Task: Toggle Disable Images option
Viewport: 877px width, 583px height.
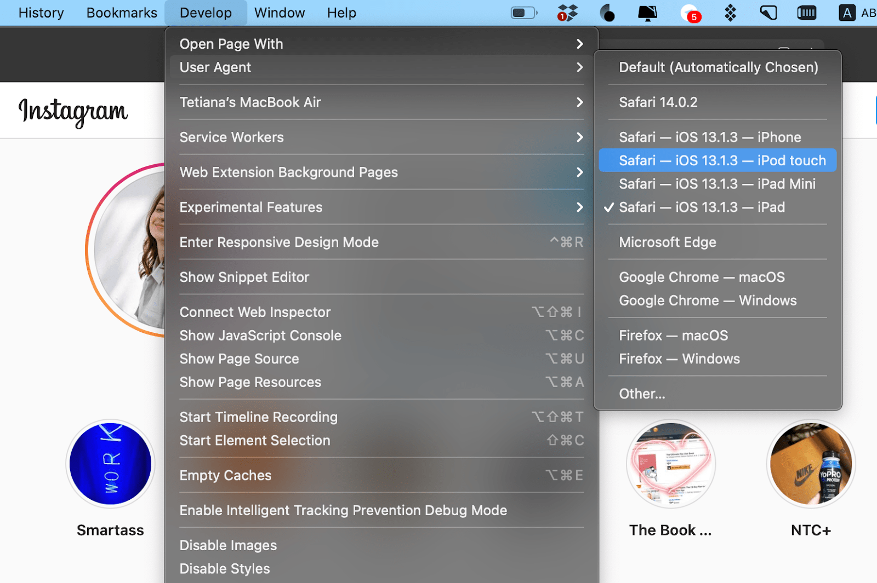Action: click(381, 546)
